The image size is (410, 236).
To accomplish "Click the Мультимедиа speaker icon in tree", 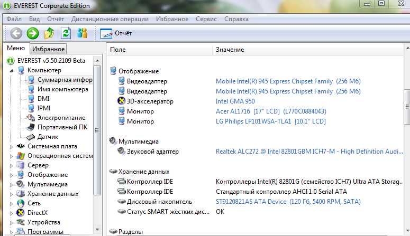I will coord(21,184).
